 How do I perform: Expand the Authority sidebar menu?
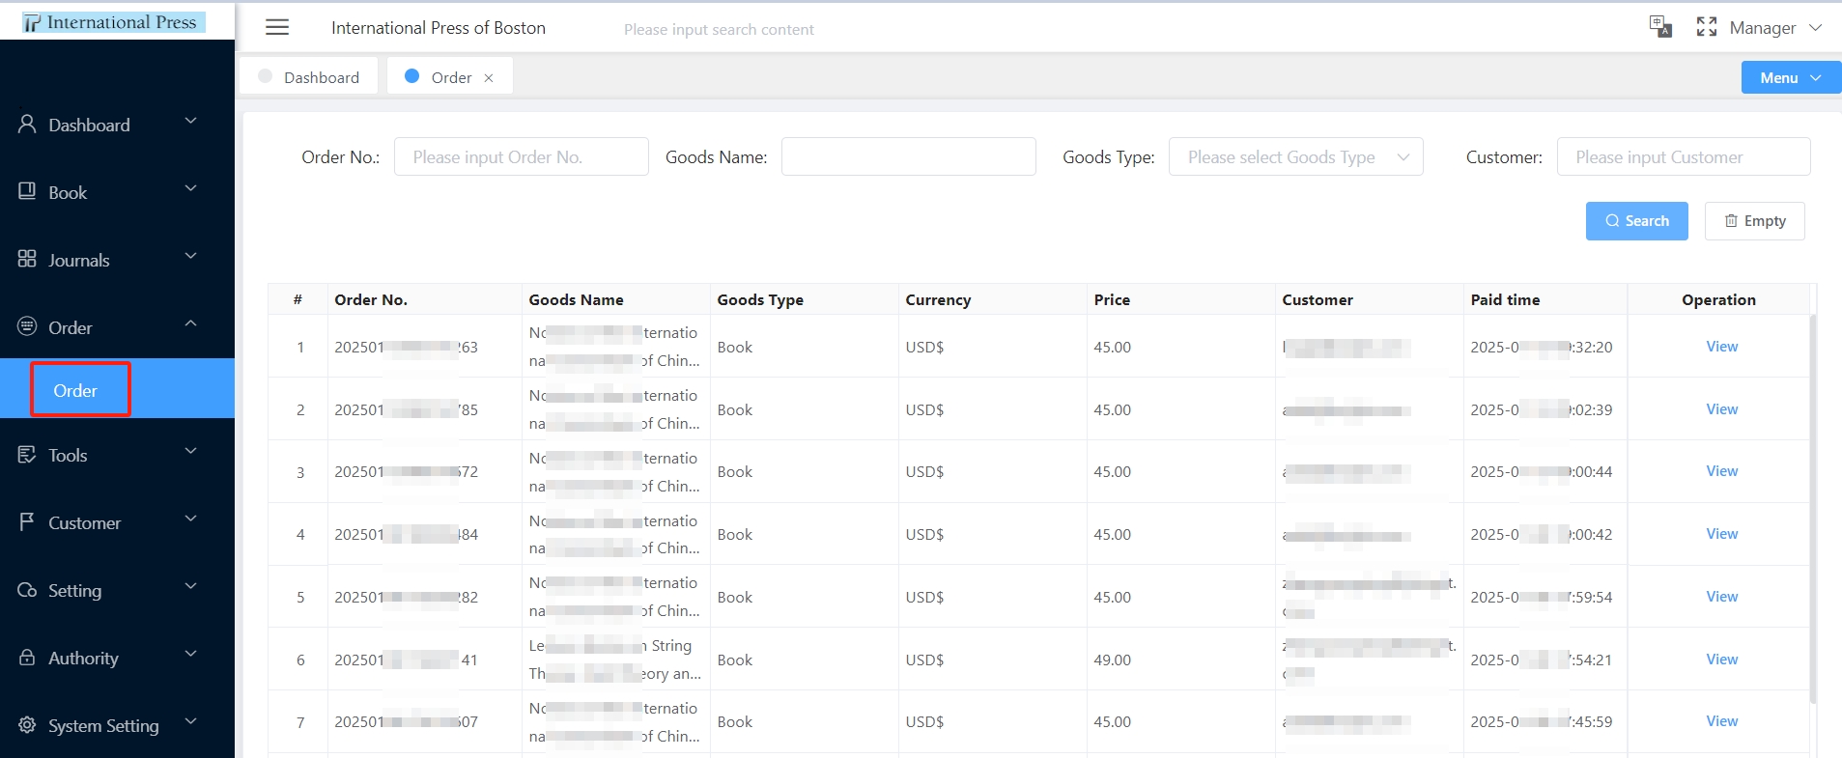(190, 654)
